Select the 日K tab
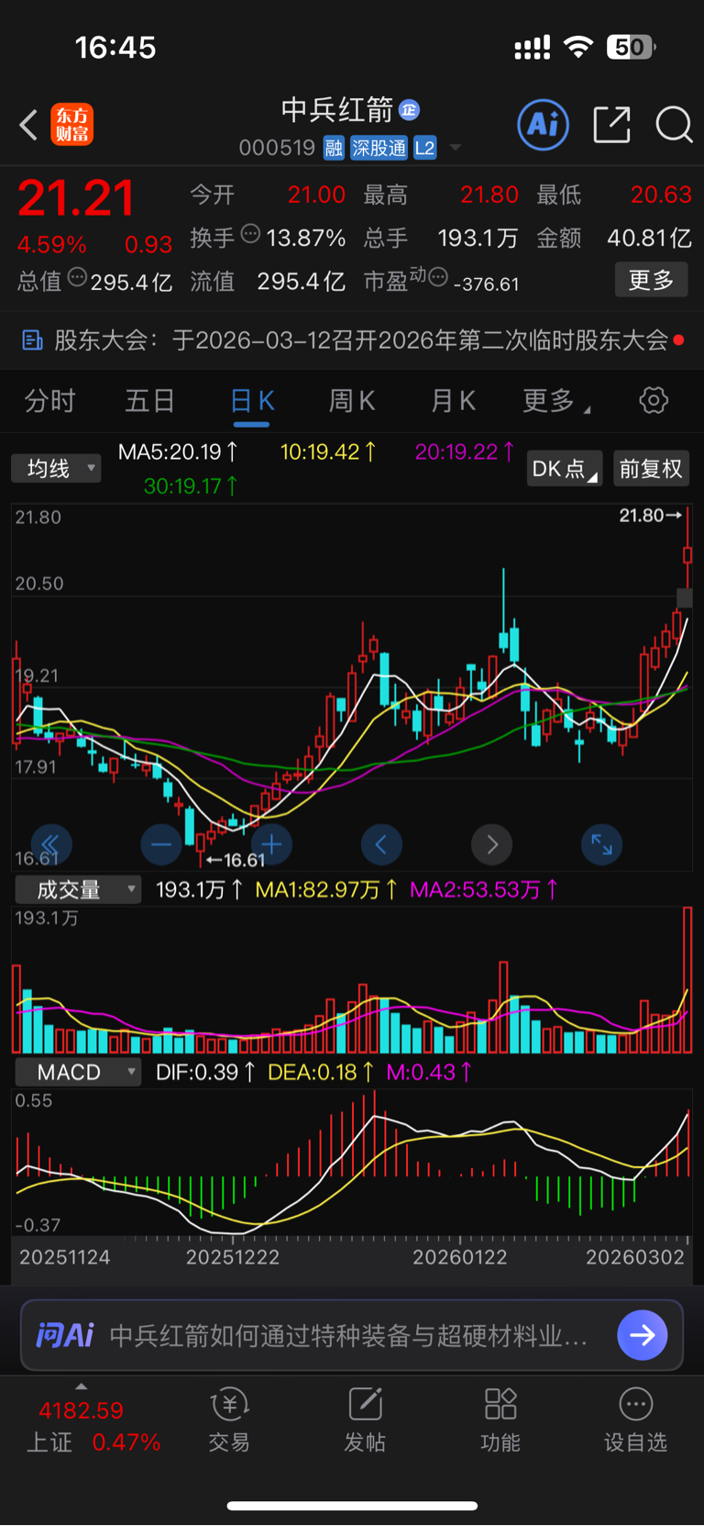The height and width of the screenshot is (1526, 704). [x=251, y=401]
